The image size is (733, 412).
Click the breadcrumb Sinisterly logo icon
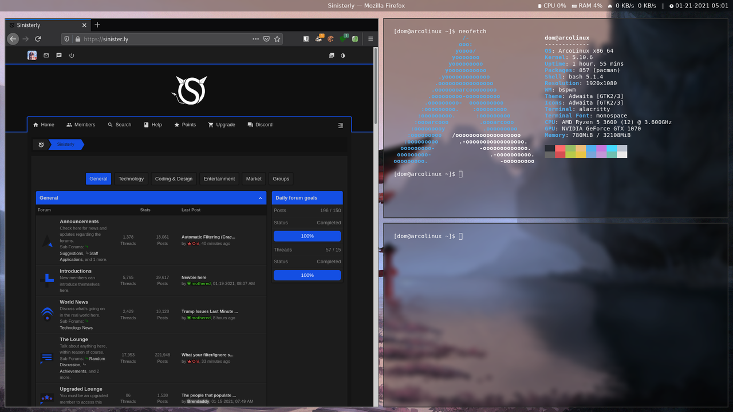tap(41, 145)
